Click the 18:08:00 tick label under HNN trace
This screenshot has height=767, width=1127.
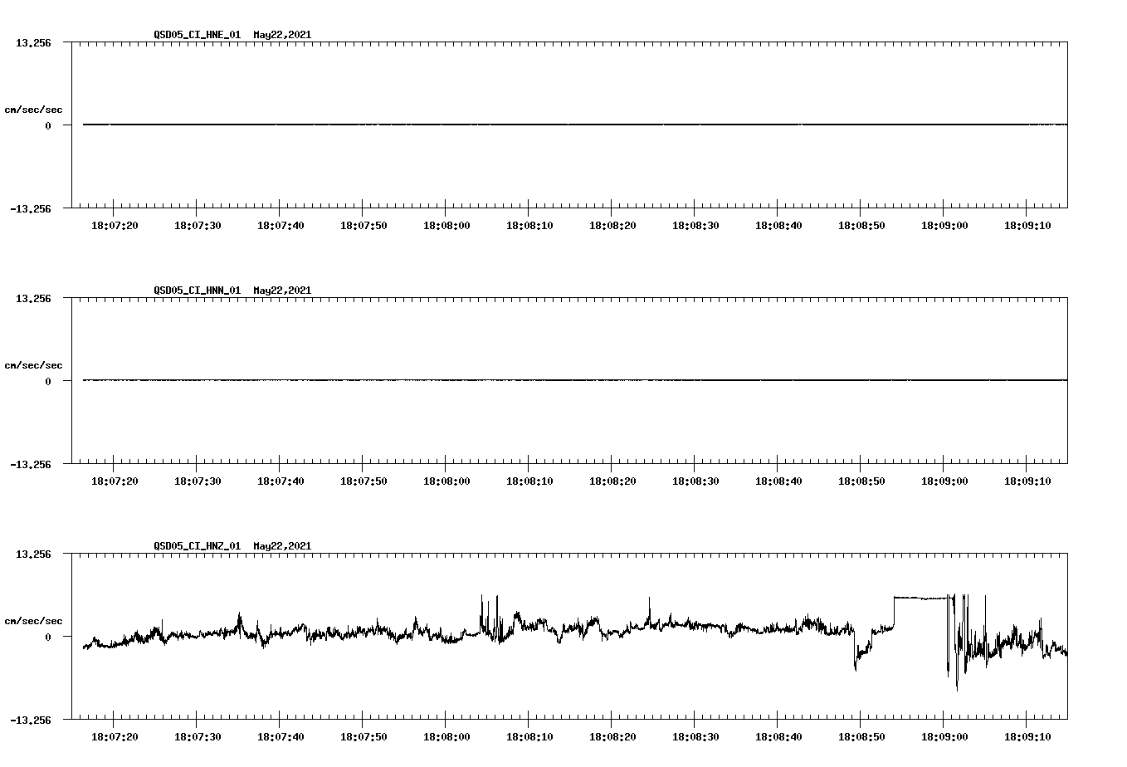447,480
